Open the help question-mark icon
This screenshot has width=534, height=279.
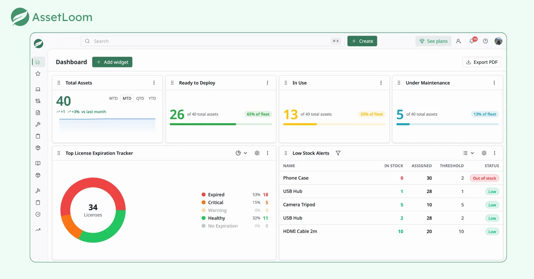point(485,41)
